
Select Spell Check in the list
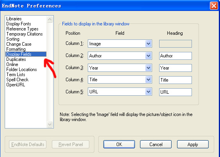point(18,80)
